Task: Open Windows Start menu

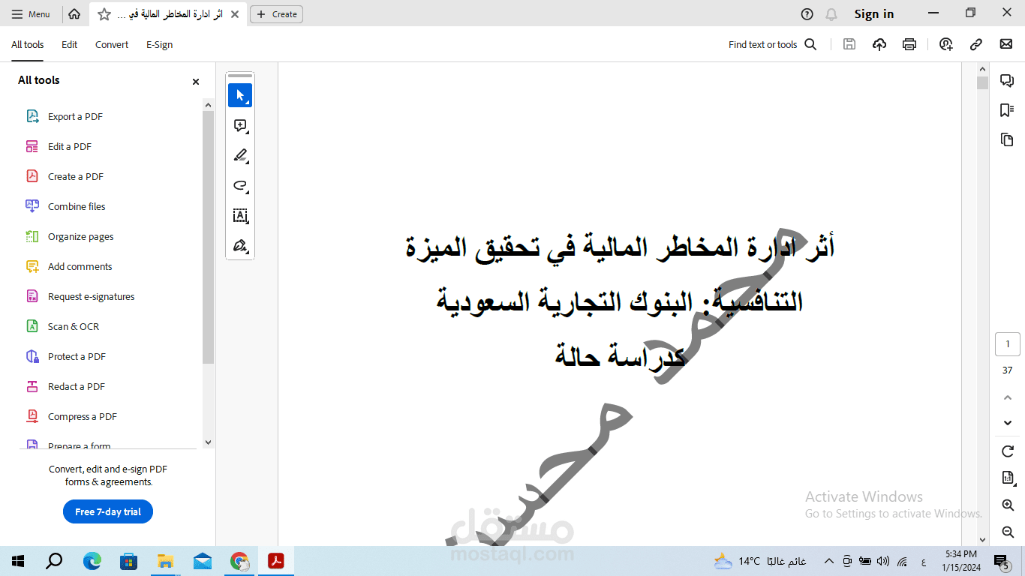Action: (x=18, y=561)
